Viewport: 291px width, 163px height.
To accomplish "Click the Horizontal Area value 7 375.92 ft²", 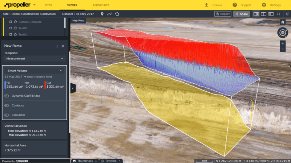I will (12, 150).
